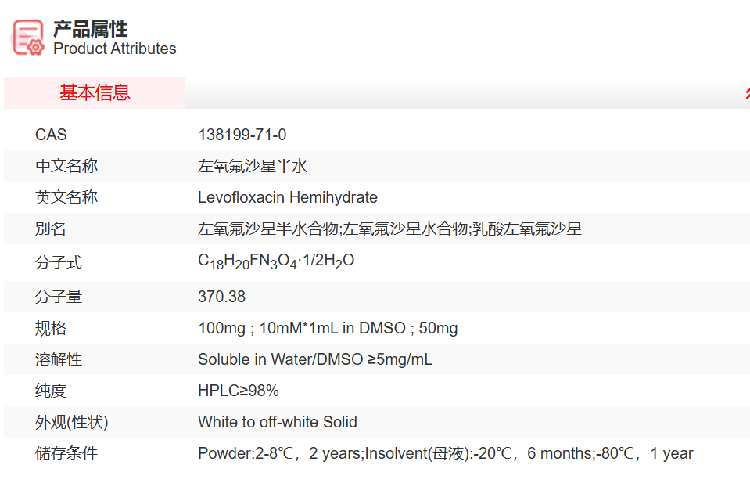
Task: Click the solubility text Soluble in Water/DMSO
Action: pos(314,359)
